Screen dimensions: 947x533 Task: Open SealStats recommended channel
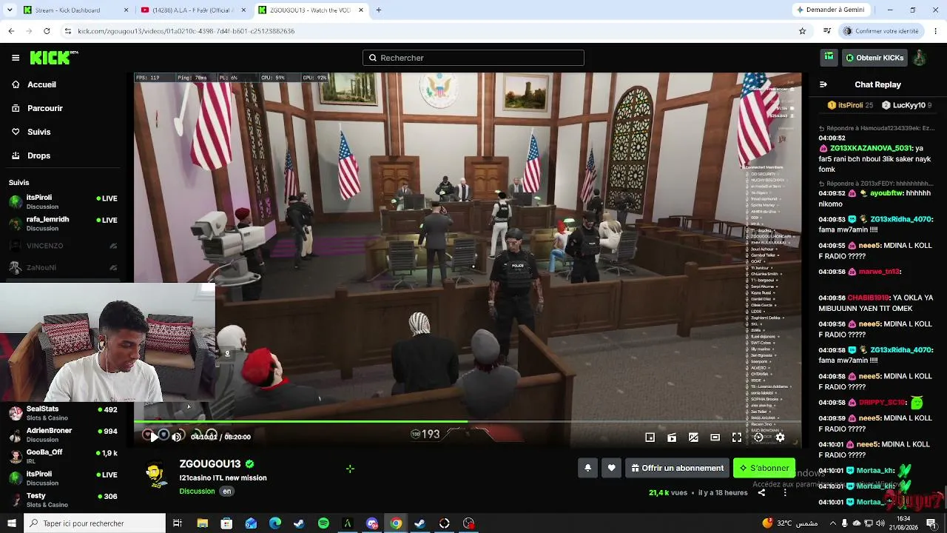[64, 413]
